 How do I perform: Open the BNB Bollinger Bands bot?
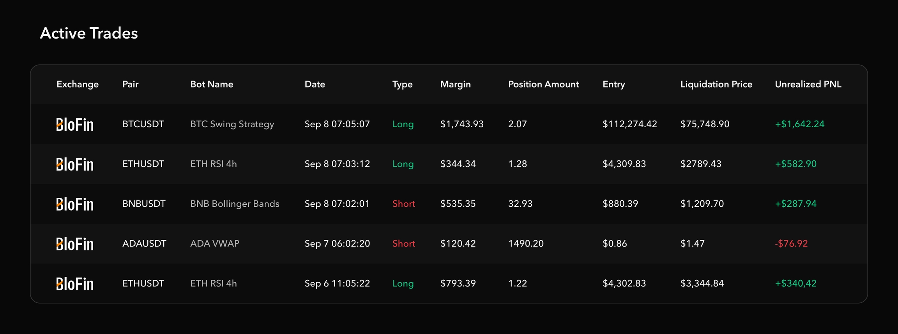pos(235,204)
